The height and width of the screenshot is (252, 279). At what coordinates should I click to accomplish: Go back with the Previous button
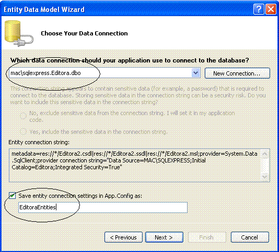point(123,237)
